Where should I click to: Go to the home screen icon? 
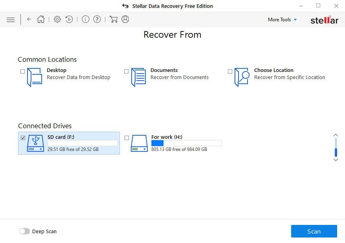[x=40, y=19]
